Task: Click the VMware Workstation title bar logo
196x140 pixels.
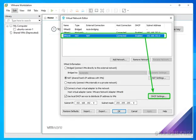Action: pos(6,5)
